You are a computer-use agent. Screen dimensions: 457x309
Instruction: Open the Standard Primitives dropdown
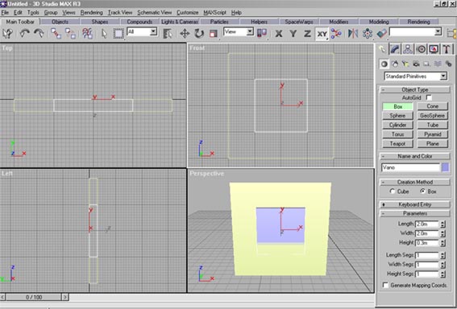(415, 76)
